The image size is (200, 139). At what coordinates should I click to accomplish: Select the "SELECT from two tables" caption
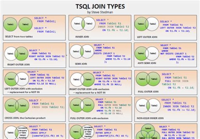[x=19, y=36]
